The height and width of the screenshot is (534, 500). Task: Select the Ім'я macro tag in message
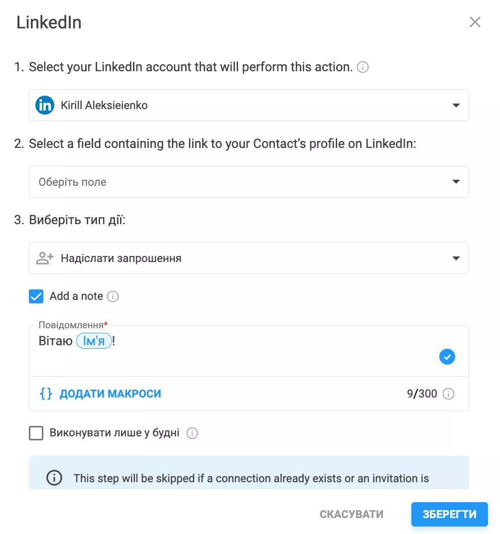tap(94, 341)
